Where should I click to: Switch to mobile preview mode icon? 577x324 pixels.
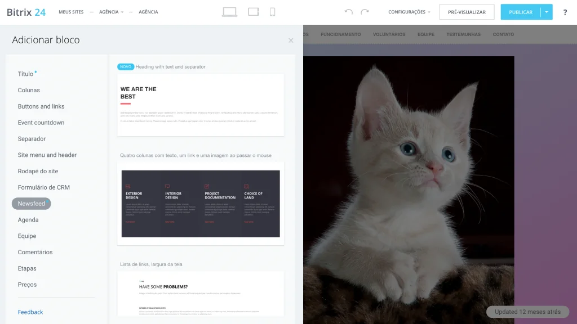tap(272, 12)
